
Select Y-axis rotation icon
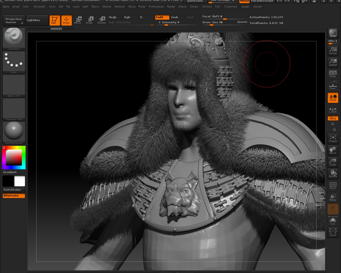point(333,124)
